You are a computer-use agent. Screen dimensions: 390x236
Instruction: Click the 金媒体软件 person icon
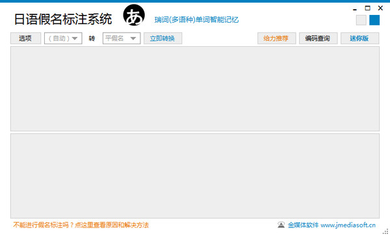281,225
